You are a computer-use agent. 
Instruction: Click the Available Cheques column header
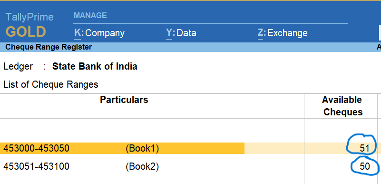tap(342, 106)
